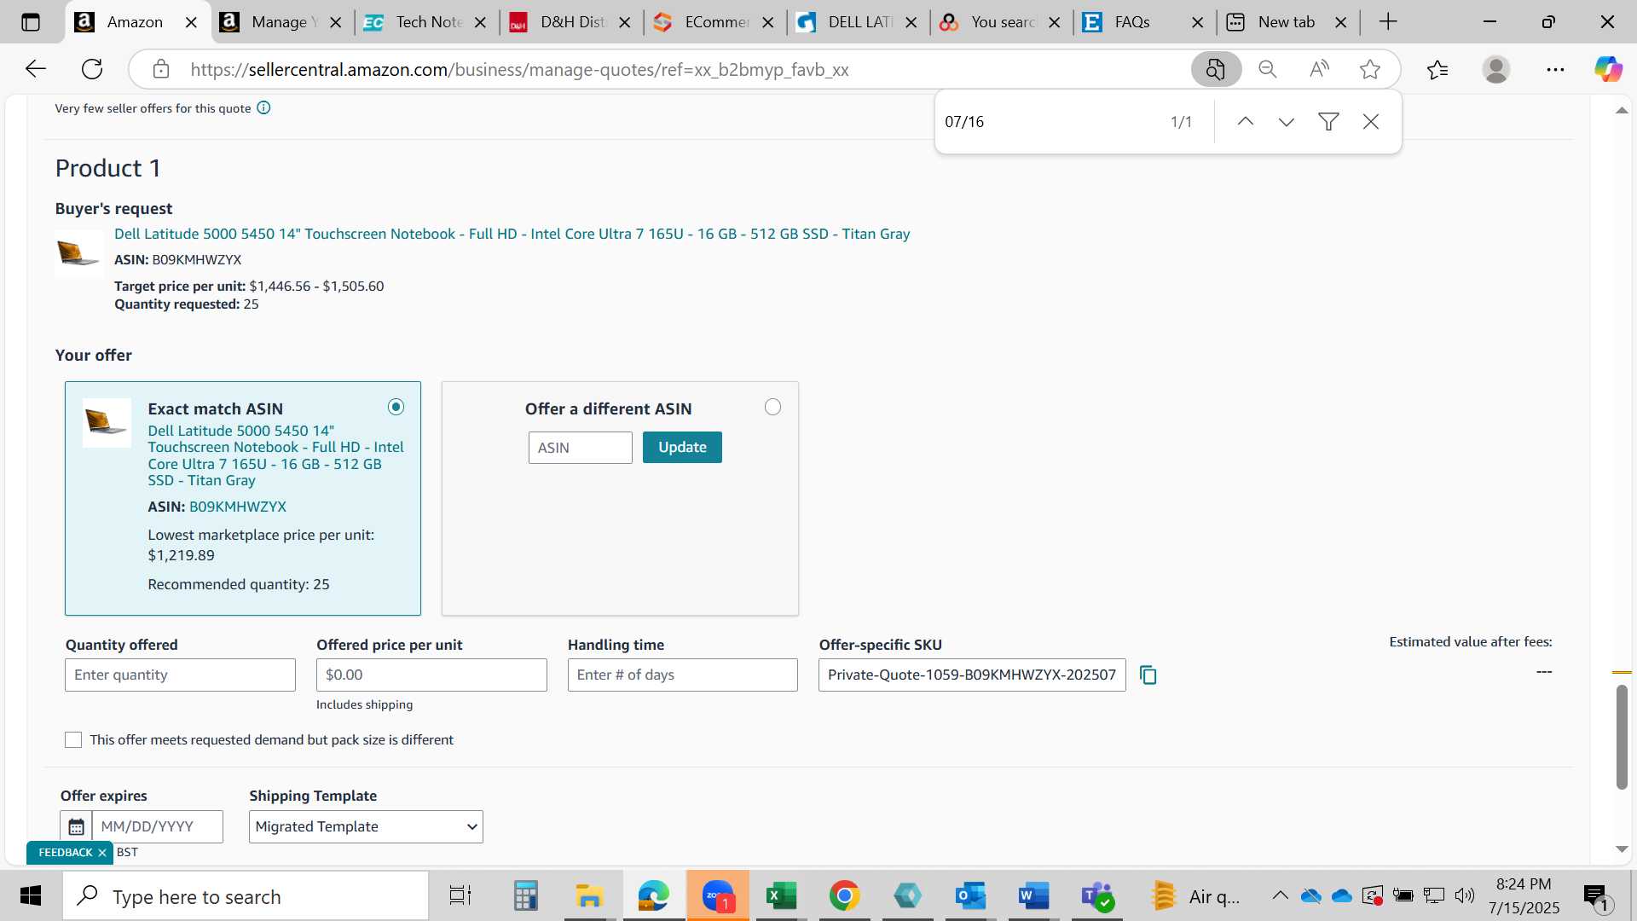Expand the Shipping Template dropdown
Viewport: 1637px width, 921px height.
(366, 827)
